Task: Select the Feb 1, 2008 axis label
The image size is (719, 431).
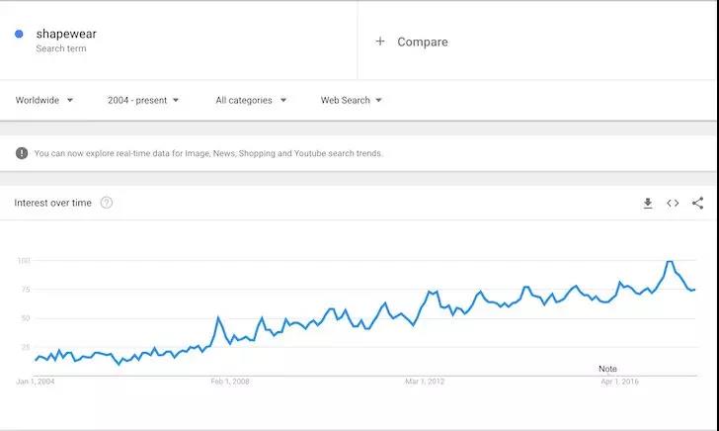Action: 230,382
